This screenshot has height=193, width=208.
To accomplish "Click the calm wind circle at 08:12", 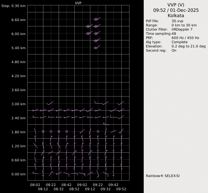I will (43, 131).
